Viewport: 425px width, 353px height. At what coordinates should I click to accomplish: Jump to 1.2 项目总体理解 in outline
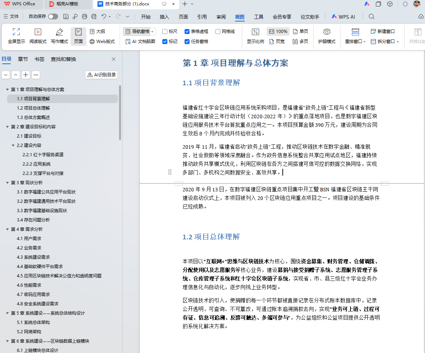(x=33, y=108)
